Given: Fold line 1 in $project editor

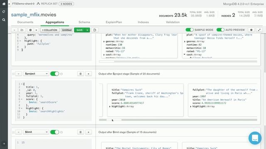Looking at the screenshot, I should click(22, 84).
